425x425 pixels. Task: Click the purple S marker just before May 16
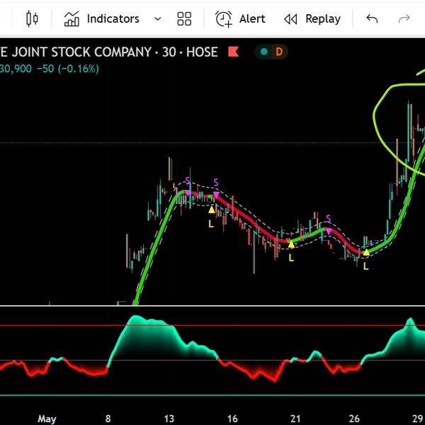pyautogui.click(x=216, y=195)
